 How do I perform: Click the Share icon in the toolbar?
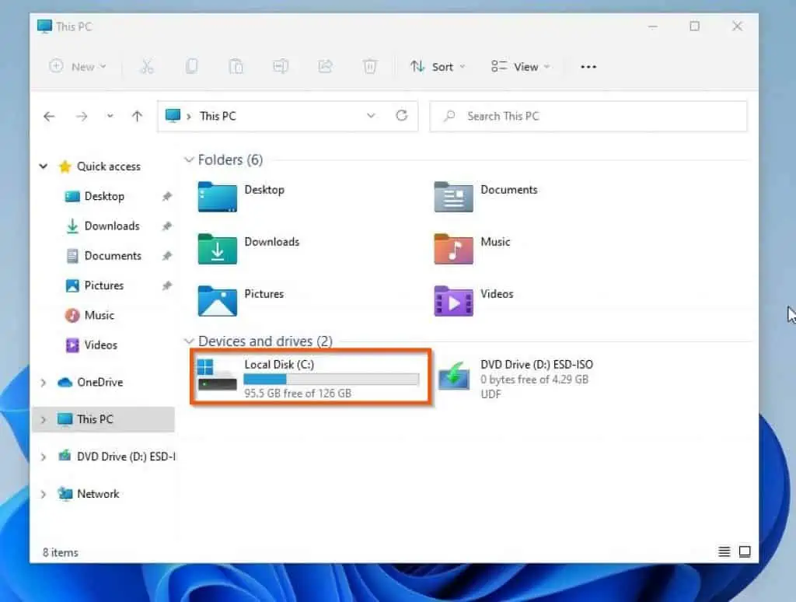[325, 66]
